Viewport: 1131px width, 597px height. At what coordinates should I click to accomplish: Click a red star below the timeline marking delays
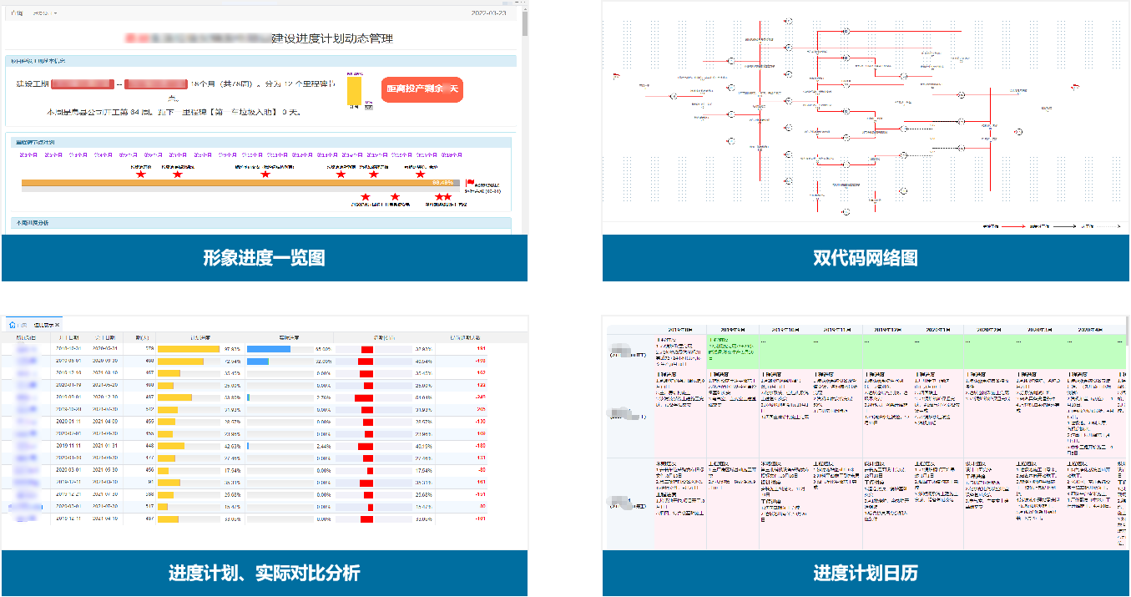(x=395, y=197)
